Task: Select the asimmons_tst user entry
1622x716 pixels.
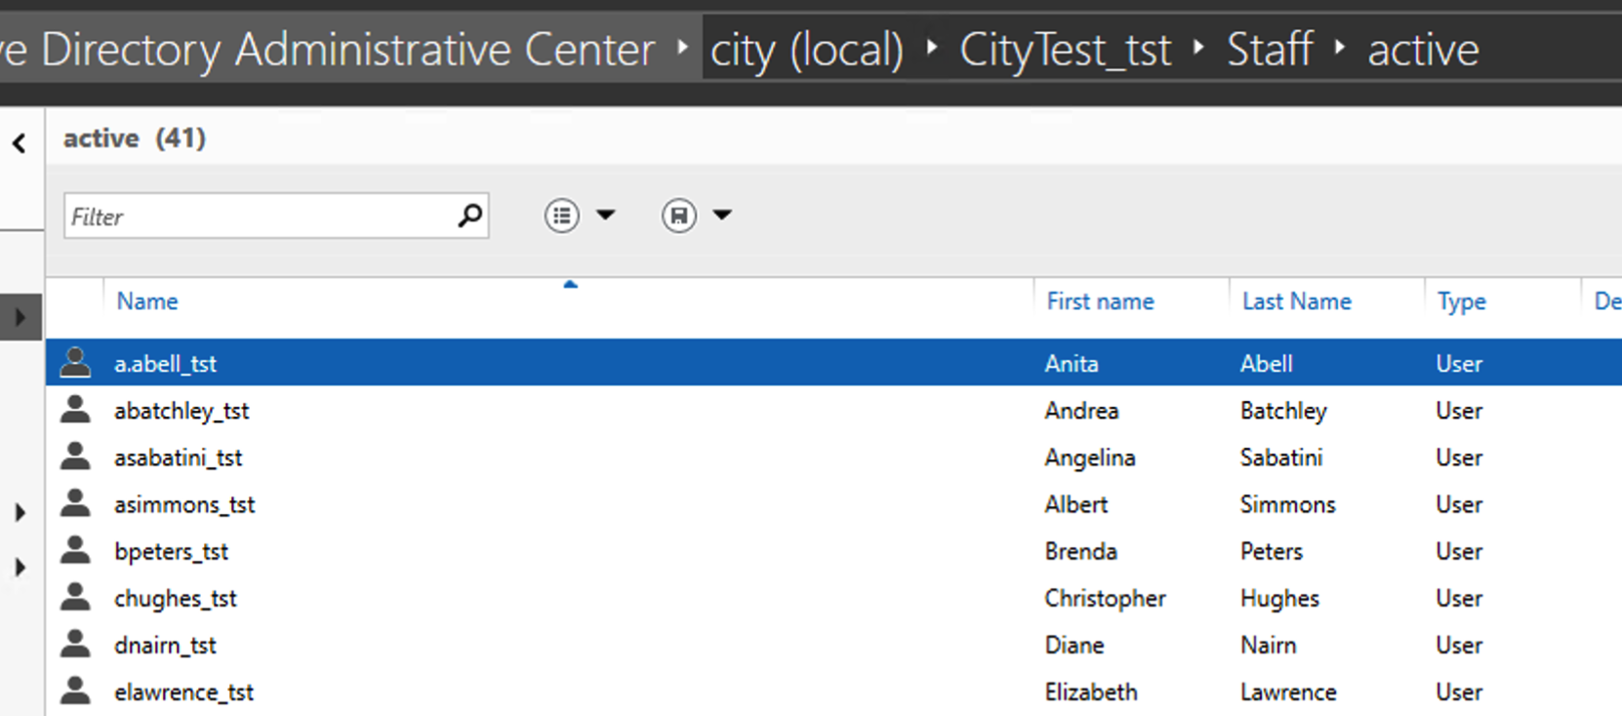Action: click(184, 504)
